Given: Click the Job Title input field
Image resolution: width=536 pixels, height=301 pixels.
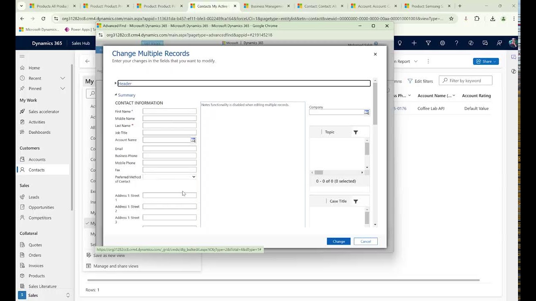Looking at the screenshot, I should (170, 133).
